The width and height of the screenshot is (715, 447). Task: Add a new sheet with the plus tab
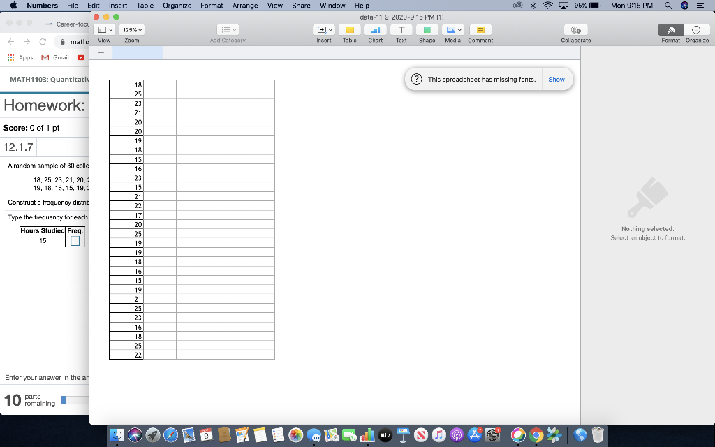coord(101,52)
